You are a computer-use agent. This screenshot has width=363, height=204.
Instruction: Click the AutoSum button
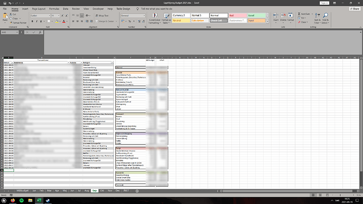coord(304,14)
